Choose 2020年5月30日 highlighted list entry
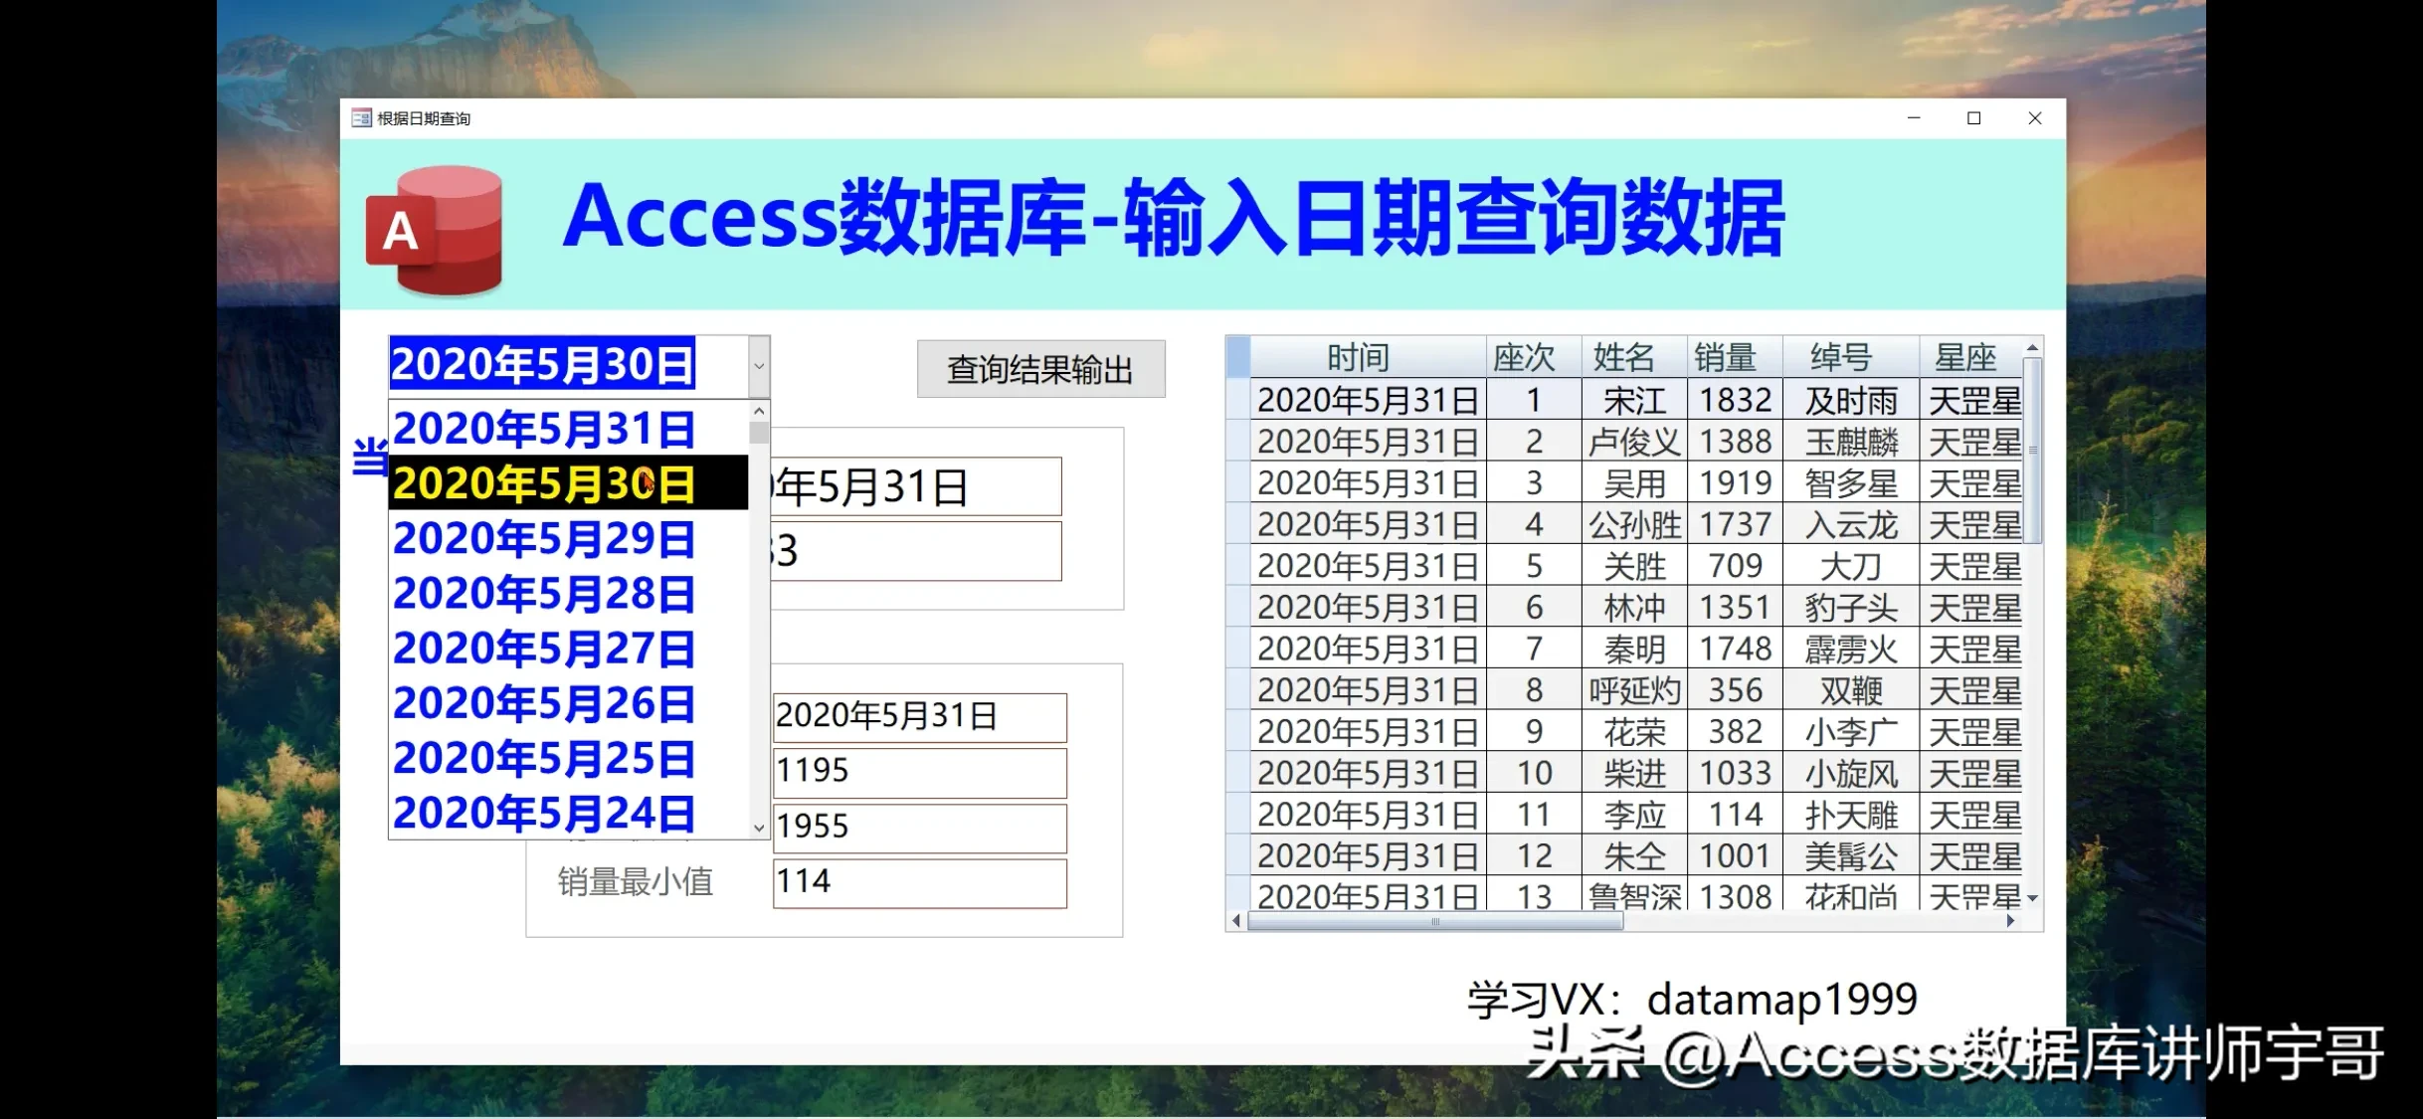Viewport: 2423px width, 1119px height. tap(568, 483)
